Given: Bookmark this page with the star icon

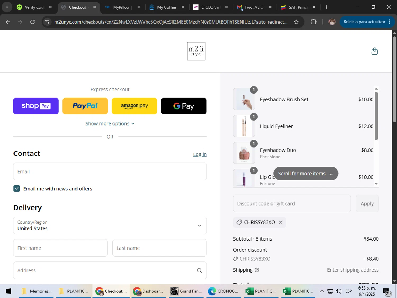Looking at the screenshot, I should coord(296,22).
